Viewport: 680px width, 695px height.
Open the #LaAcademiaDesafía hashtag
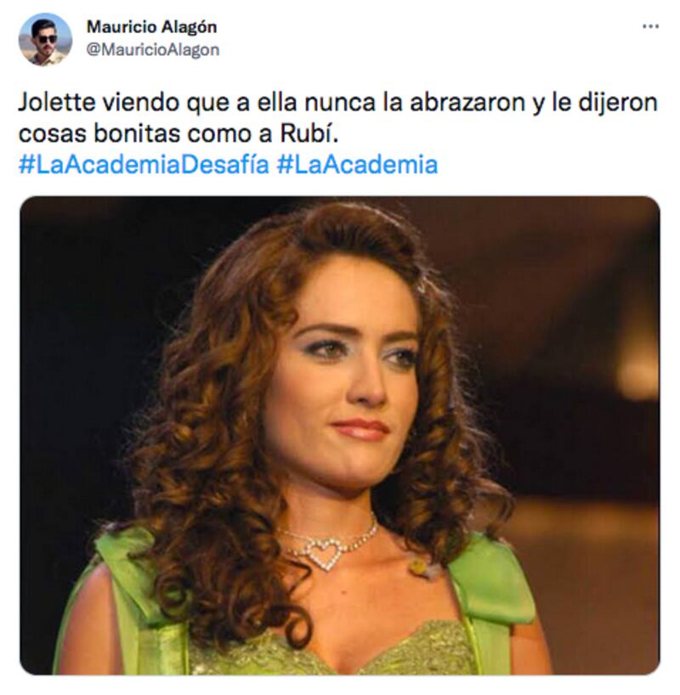point(144,165)
